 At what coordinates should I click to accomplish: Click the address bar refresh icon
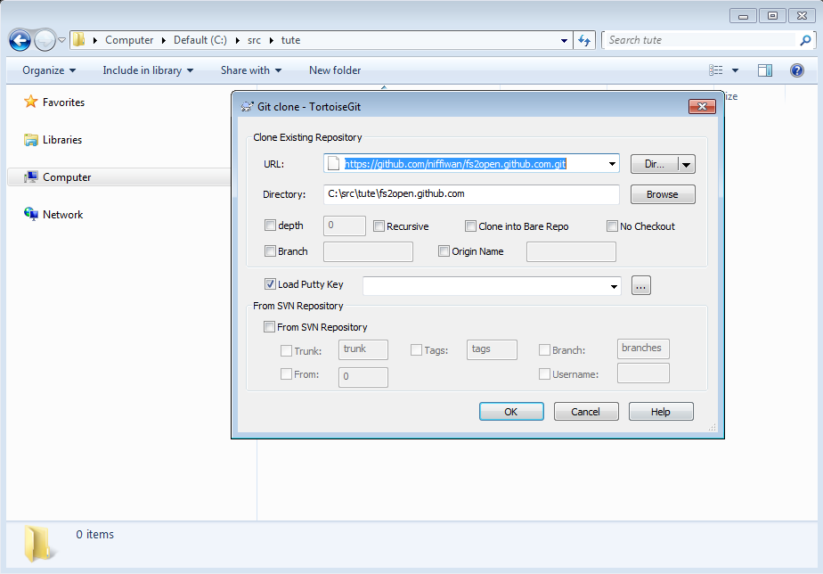point(584,40)
